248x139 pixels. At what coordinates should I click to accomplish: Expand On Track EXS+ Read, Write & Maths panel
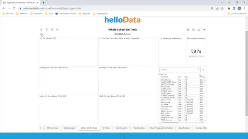100,38
